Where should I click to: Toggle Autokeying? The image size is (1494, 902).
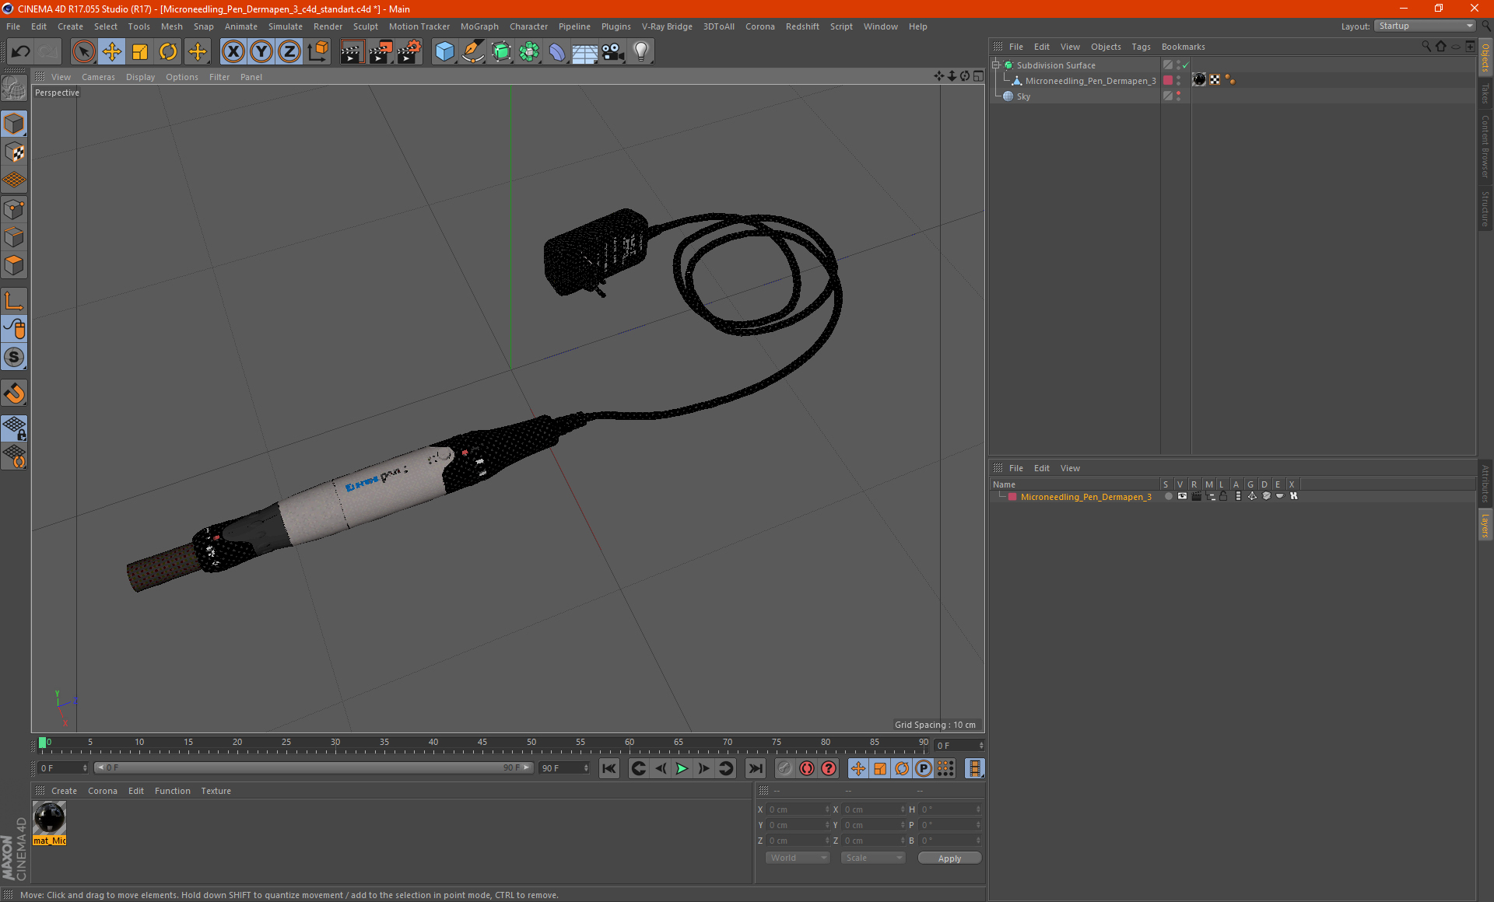pos(807,768)
